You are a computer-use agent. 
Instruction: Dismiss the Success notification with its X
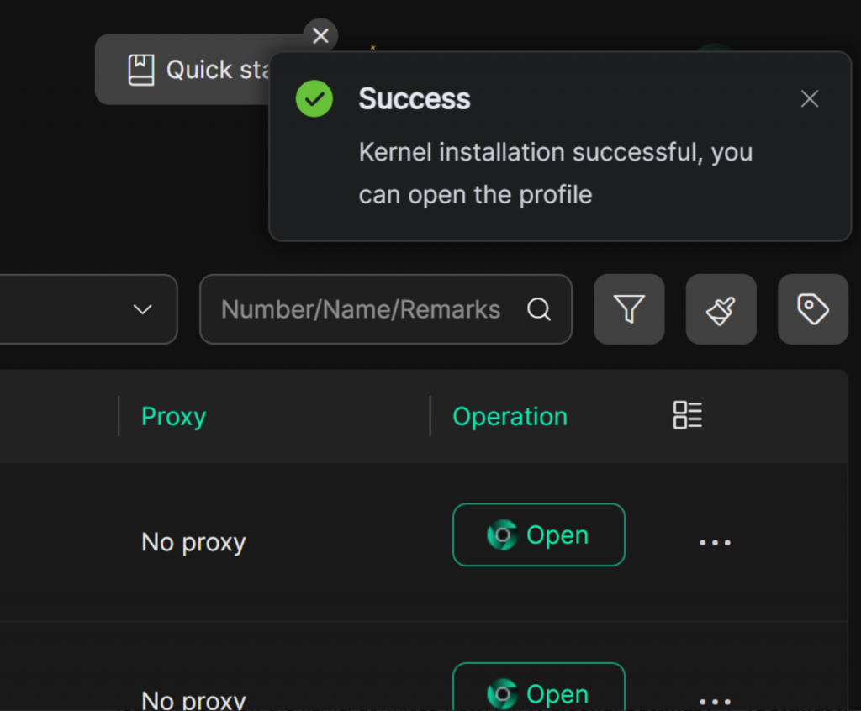coord(810,99)
